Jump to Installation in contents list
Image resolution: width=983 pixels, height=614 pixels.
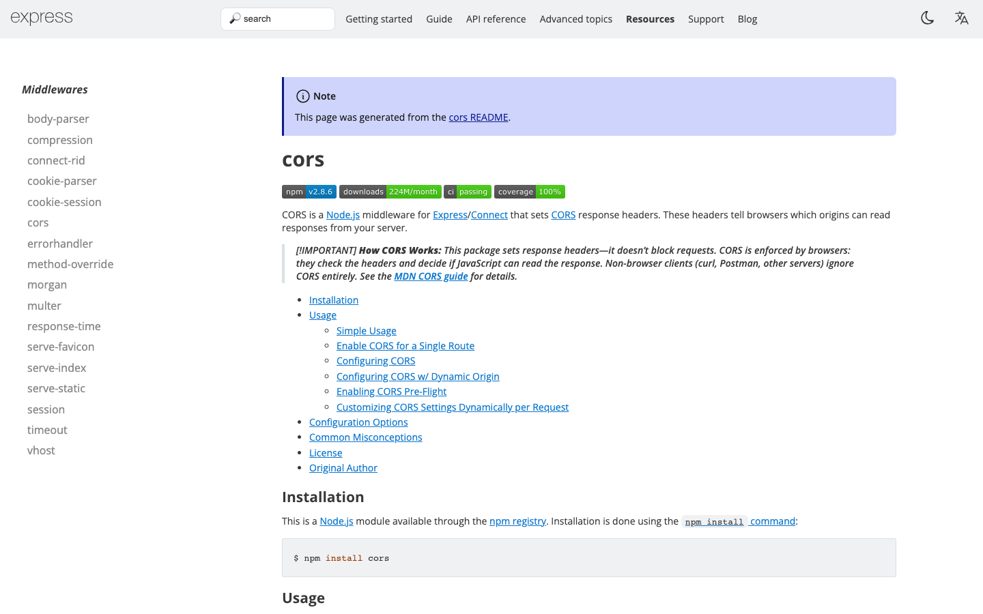(334, 300)
